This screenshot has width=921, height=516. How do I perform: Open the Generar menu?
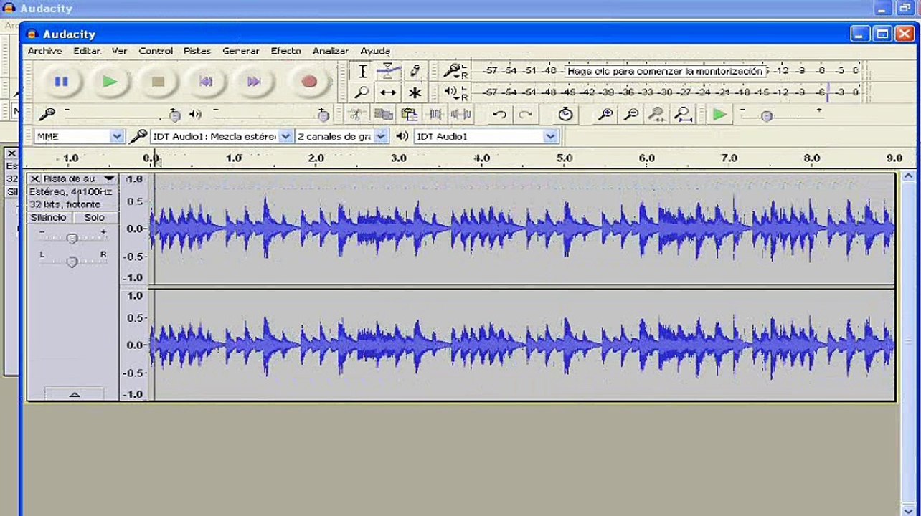click(x=241, y=51)
